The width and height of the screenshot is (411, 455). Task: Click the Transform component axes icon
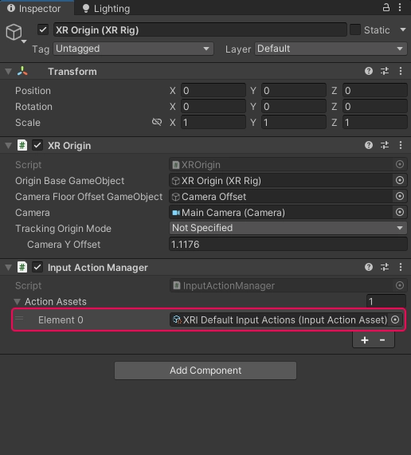click(x=22, y=71)
